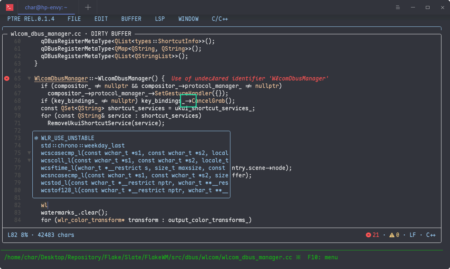Collapse the fold at line 65
The width and height of the screenshot is (450, 269).
point(29,79)
